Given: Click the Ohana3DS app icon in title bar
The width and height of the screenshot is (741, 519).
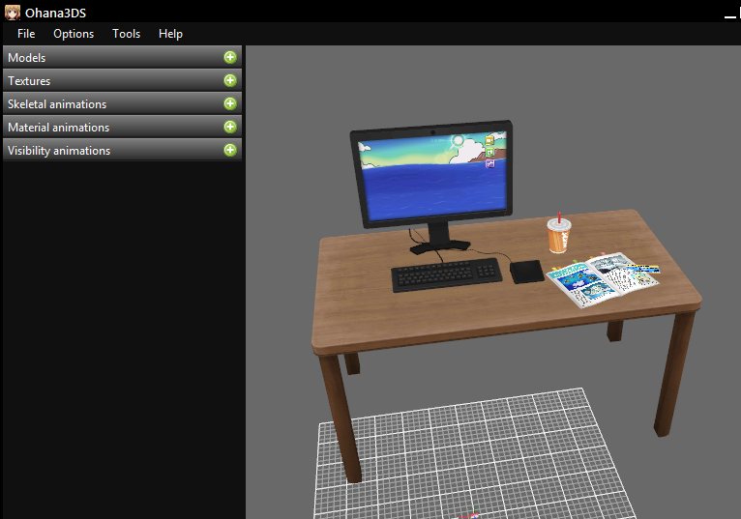Looking at the screenshot, I should click(x=12, y=11).
